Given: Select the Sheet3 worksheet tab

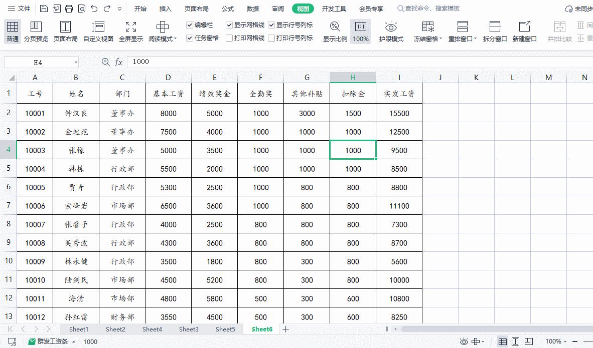Looking at the screenshot, I should pyautogui.click(x=189, y=329).
